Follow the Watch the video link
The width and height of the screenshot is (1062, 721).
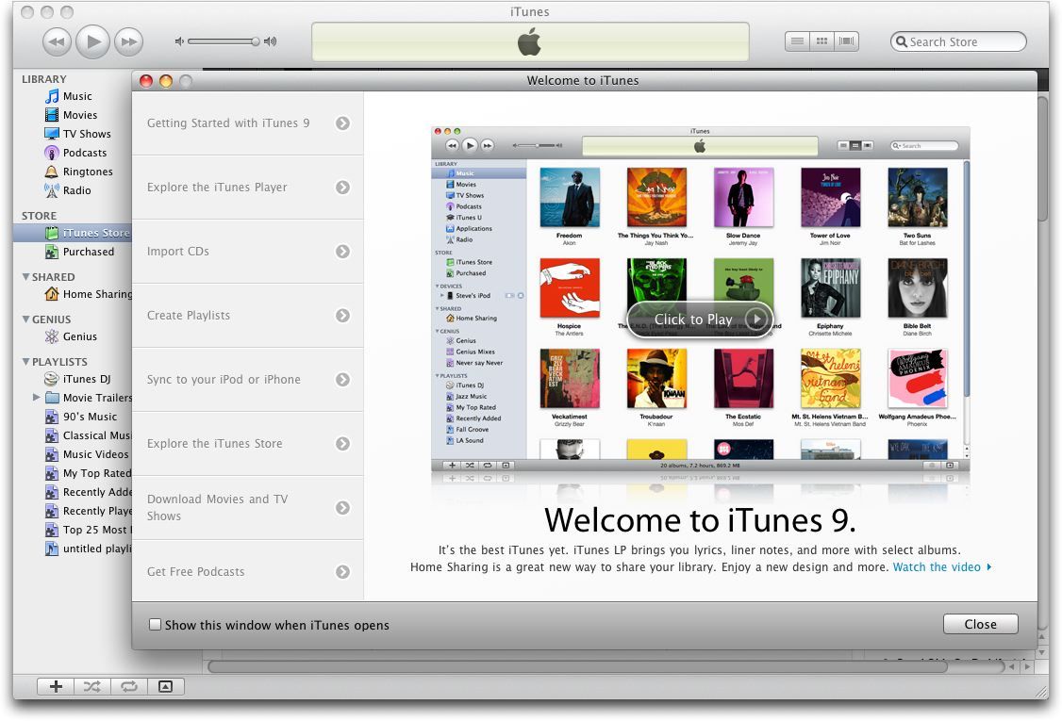point(942,567)
